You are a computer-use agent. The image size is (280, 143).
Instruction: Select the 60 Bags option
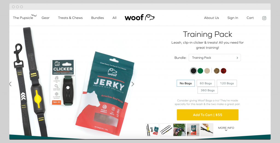[206, 83]
